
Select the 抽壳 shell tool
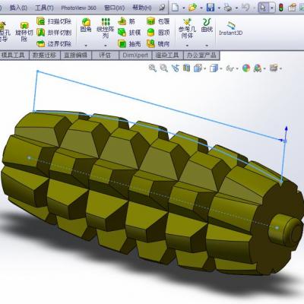pyautogui.click(x=129, y=43)
